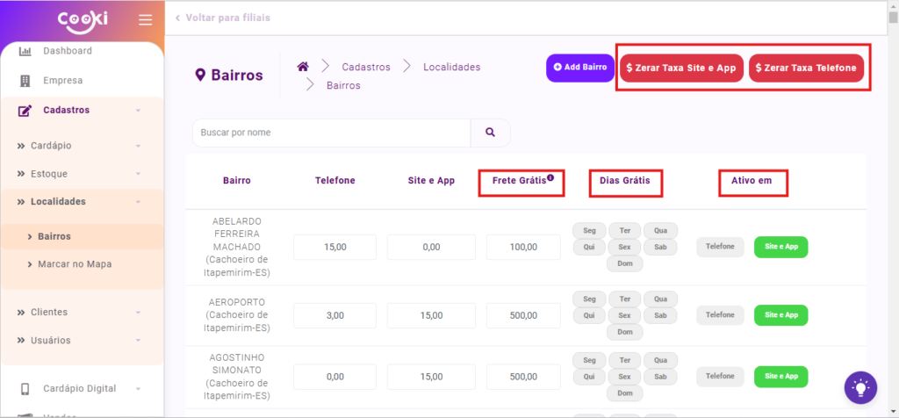Click the Cooki logo

pos(83,19)
